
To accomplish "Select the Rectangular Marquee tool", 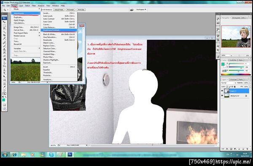I will tap(4, 25).
